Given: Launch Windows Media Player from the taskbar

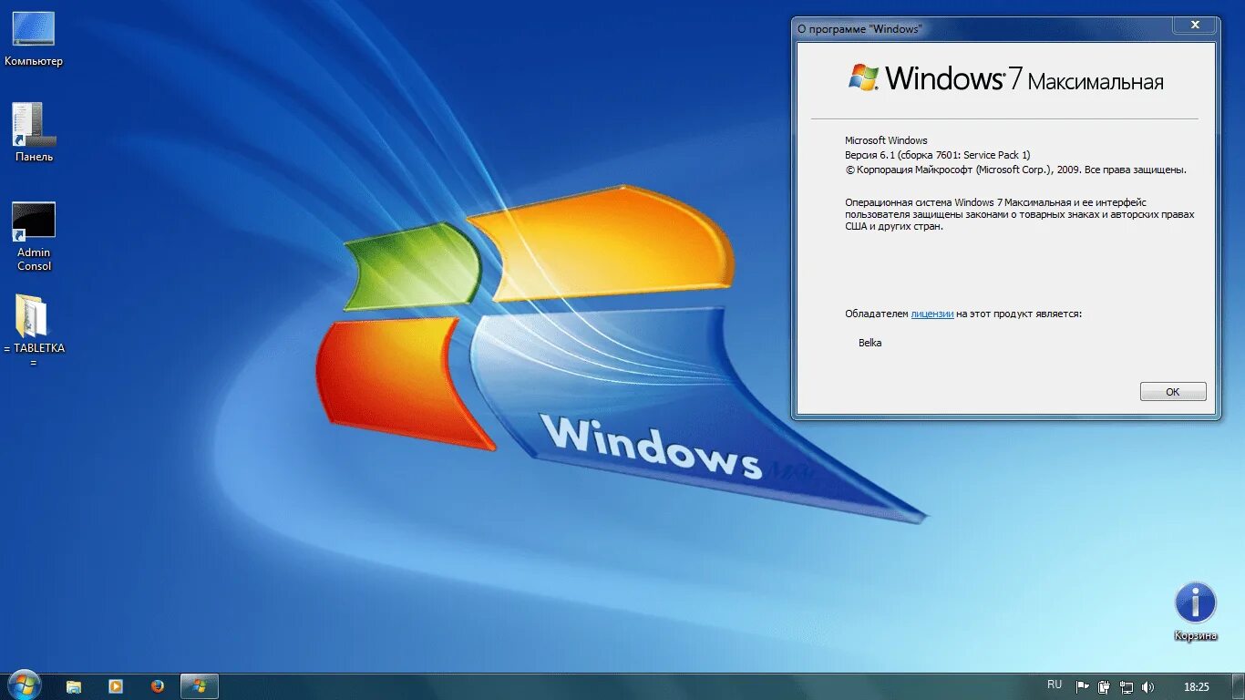Looking at the screenshot, I should pos(116,686).
